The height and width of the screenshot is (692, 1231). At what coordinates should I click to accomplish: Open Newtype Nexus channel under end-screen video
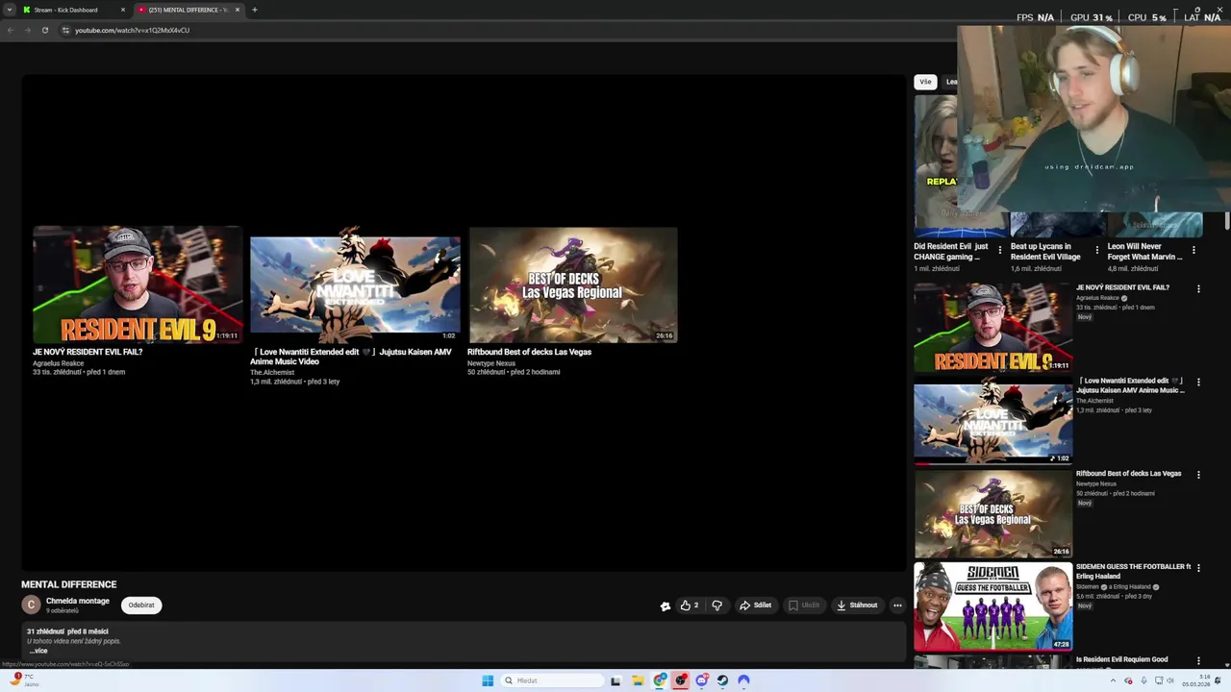click(x=491, y=363)
